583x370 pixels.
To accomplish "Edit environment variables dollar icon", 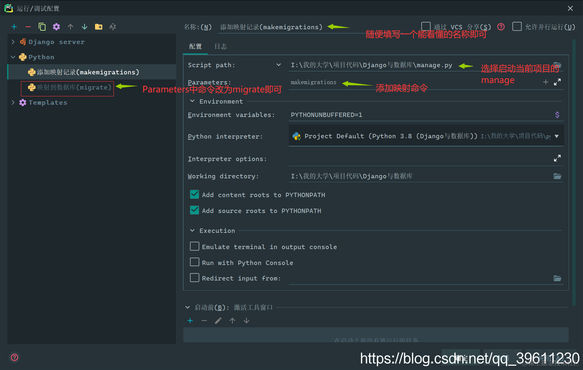I will coord(557,115).
